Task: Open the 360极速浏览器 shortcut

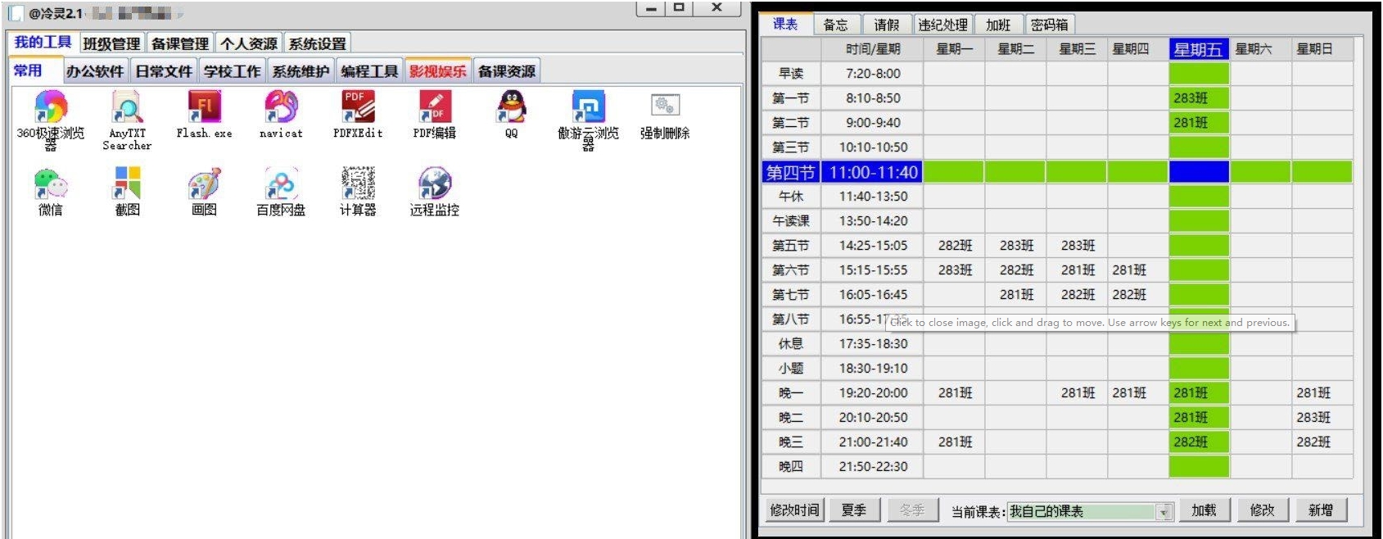Action: (51, 120)
